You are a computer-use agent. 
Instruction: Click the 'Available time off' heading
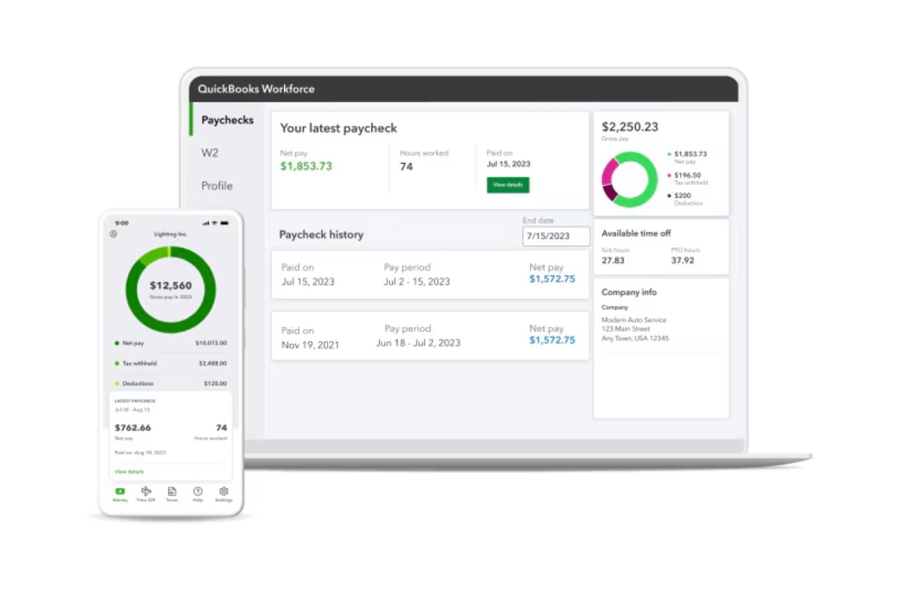636,233
